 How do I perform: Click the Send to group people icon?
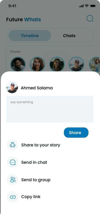tap(13, 180)
